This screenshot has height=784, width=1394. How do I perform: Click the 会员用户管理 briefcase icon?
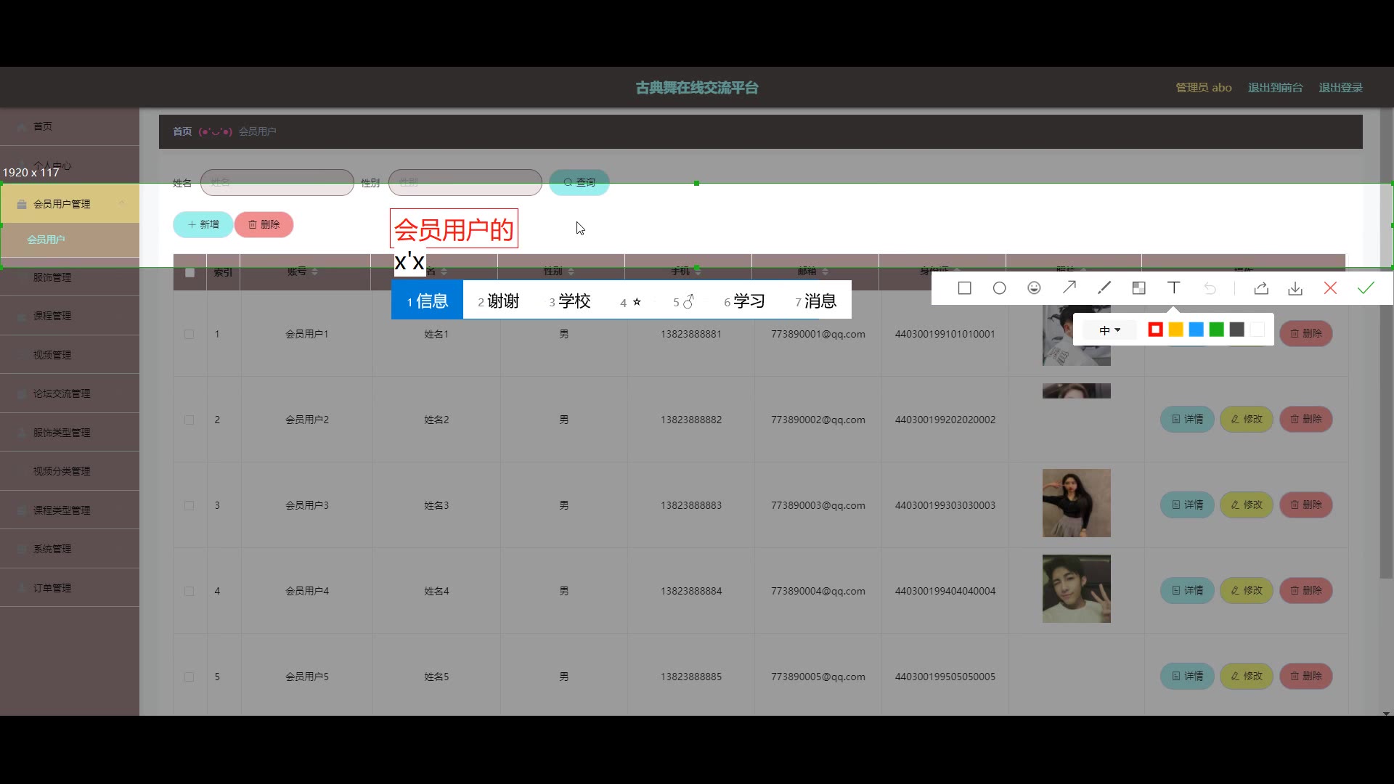[x=22, y=204]
